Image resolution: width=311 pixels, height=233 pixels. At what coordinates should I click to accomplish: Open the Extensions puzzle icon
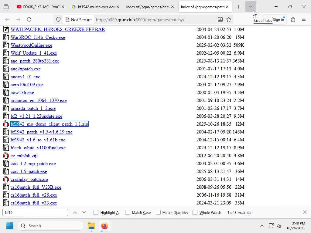click(293, 19)
